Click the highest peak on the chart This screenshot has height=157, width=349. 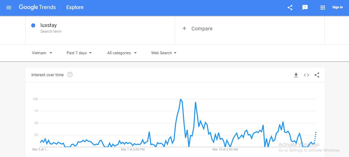(180, 99)
